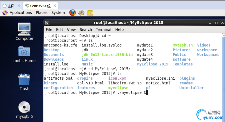
Task: Launch Firefox from the top panel
Action: click(72, 13)
